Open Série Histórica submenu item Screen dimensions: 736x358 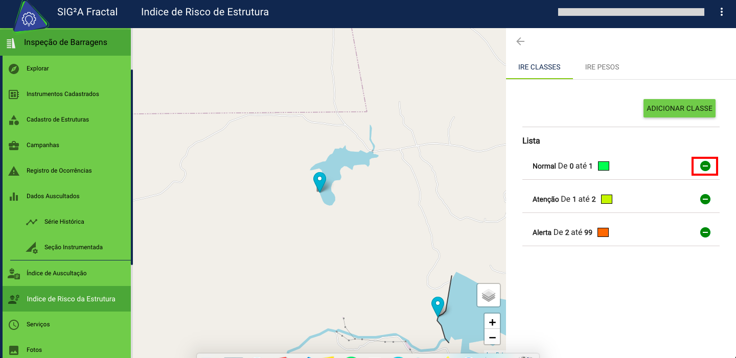[x=66, y=222]
